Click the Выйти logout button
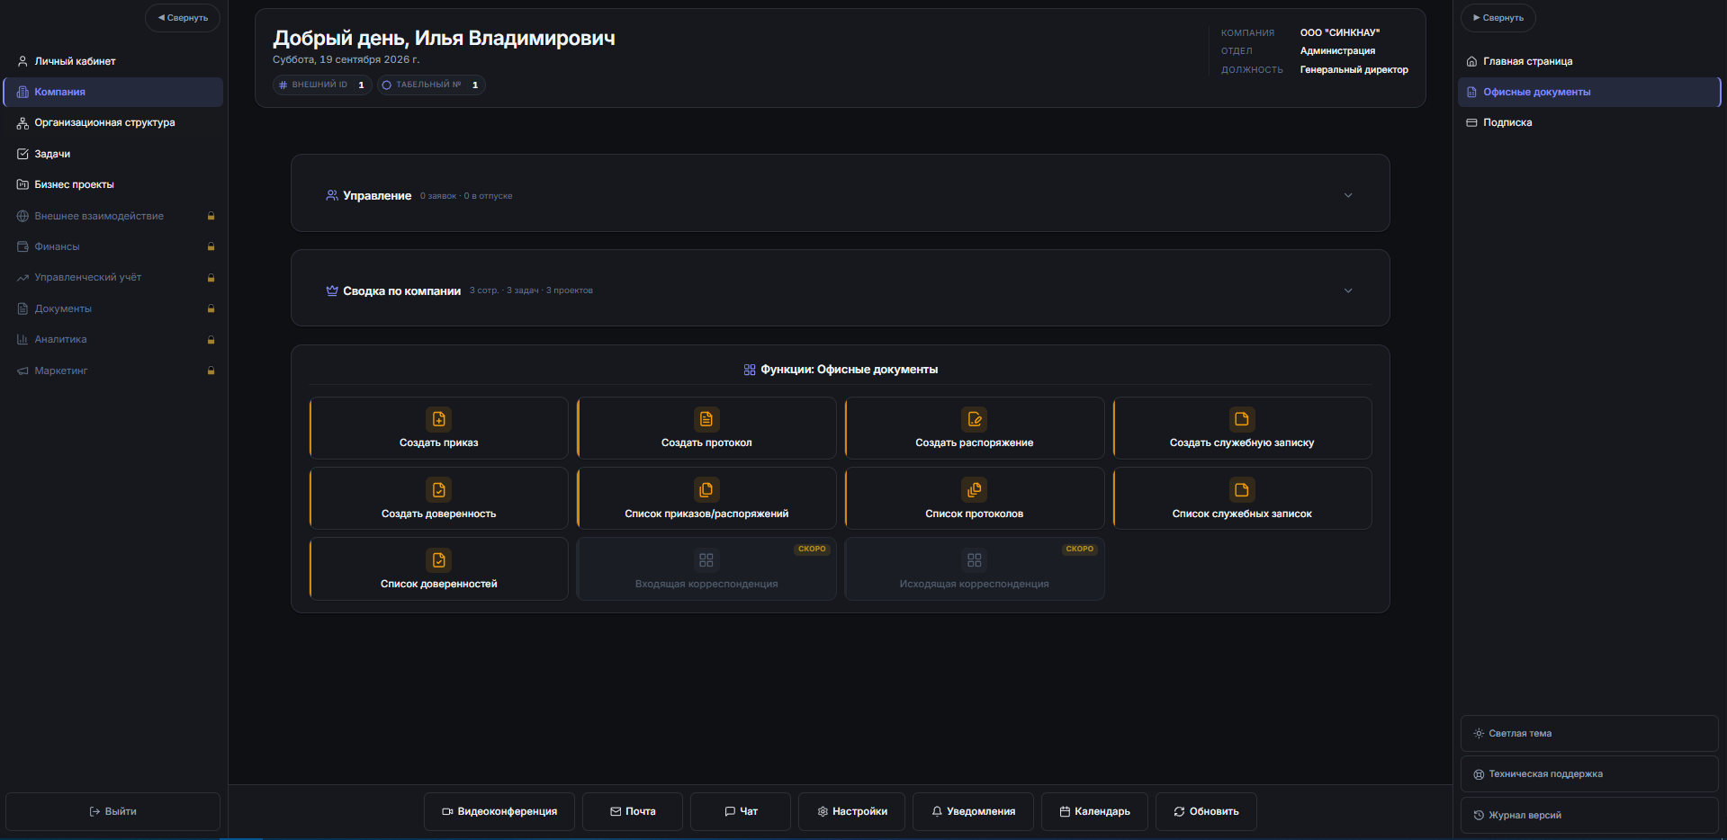This screenshot has width=1727, height=840. 113,811
